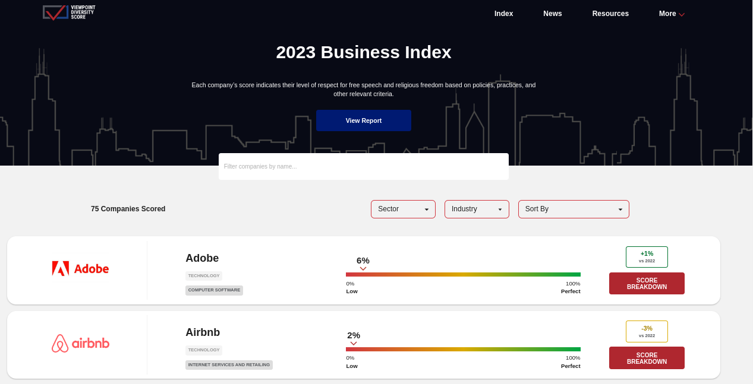Click the 2023 Business Index heading

[x=364, y=52]
